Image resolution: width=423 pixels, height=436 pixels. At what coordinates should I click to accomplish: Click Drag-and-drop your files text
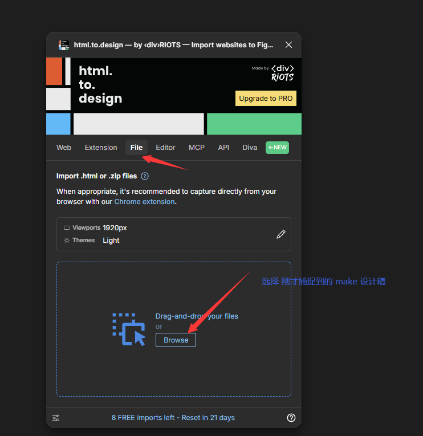pos(197,316)
